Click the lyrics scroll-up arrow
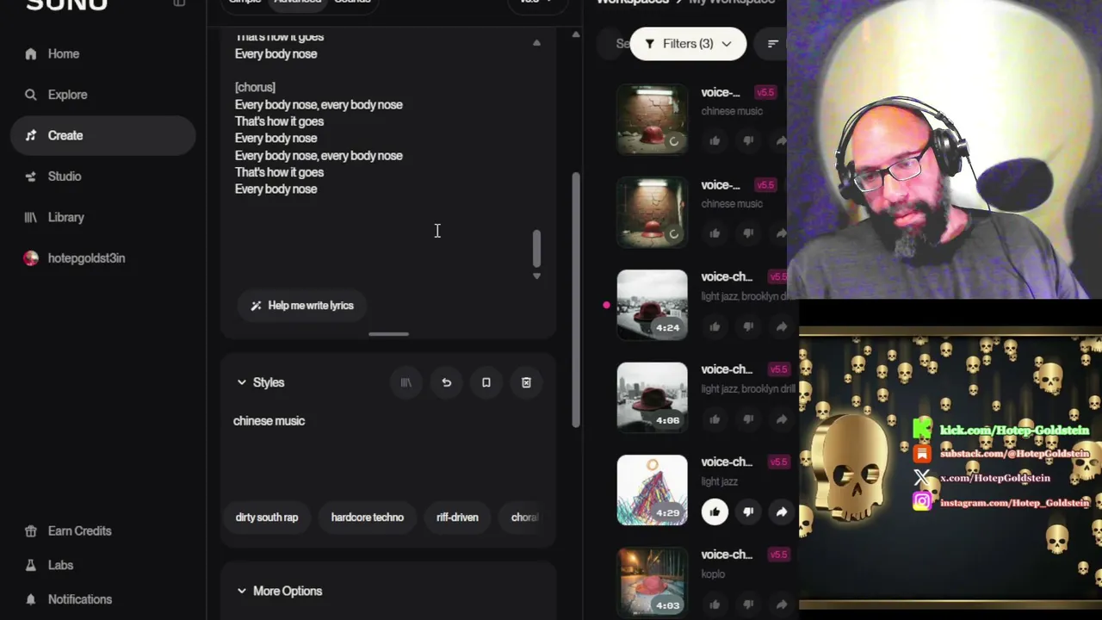The height and width of the screenshot is (620, 1102). coord(536,43)
